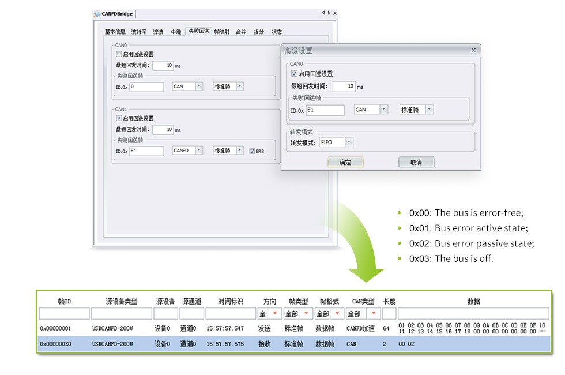565x375 pixels.
Task: Expand the 转发模式 FIFO dropdown
Action: click(x=349, y=142)
